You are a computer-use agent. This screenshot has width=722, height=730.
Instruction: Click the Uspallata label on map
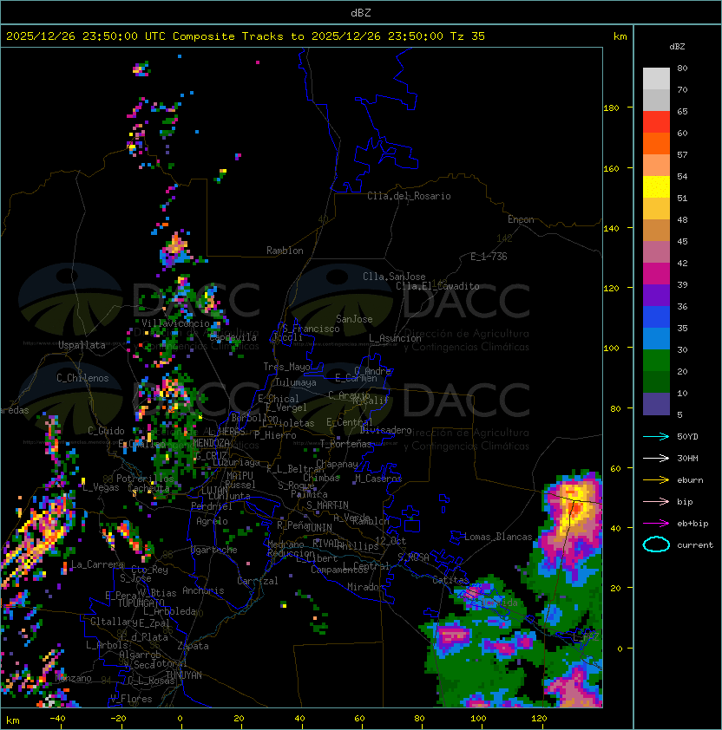click(x=82, y=345)
